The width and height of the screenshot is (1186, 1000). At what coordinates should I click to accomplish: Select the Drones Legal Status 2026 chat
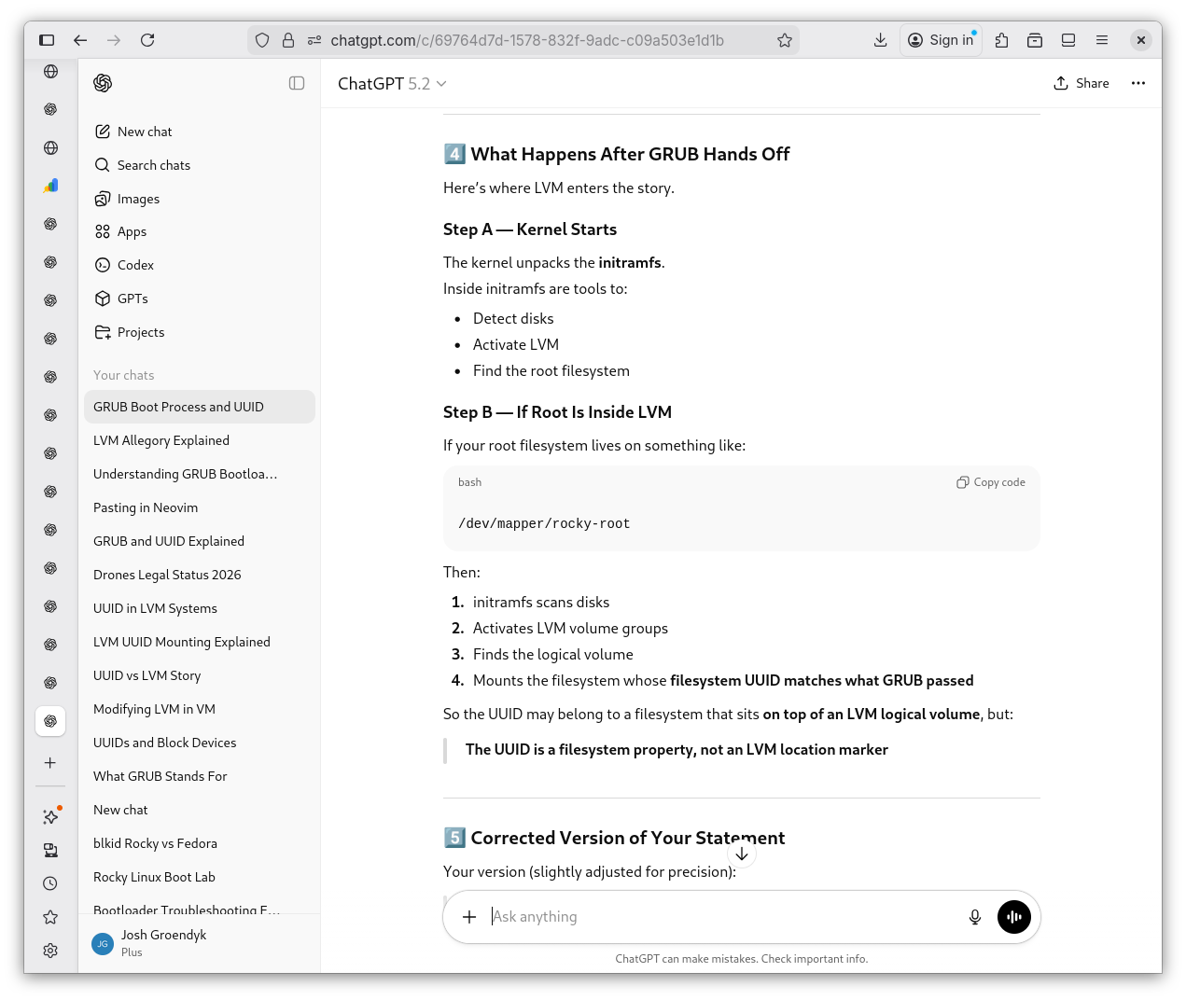coord(167,575)
